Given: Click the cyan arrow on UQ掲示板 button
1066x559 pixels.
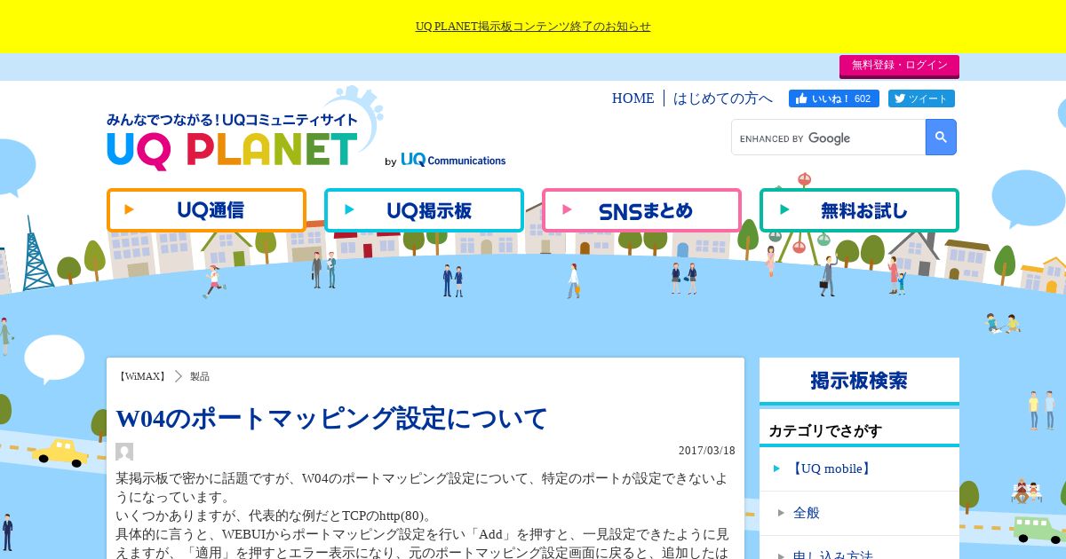Looking at the screenshot, I should point(350,210).
